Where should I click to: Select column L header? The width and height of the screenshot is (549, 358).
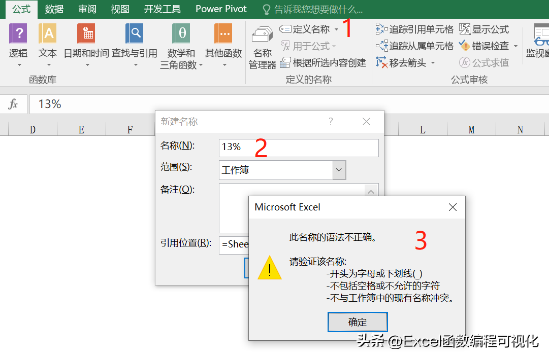coord(423,130)
